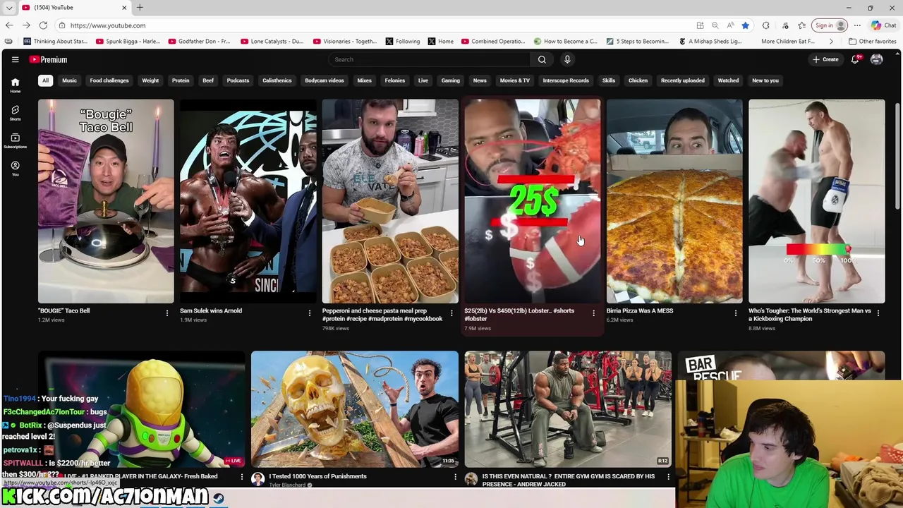This screenshot has height=508, width=903.
Task: Activate voice search microphone
Action: [567, 59]
